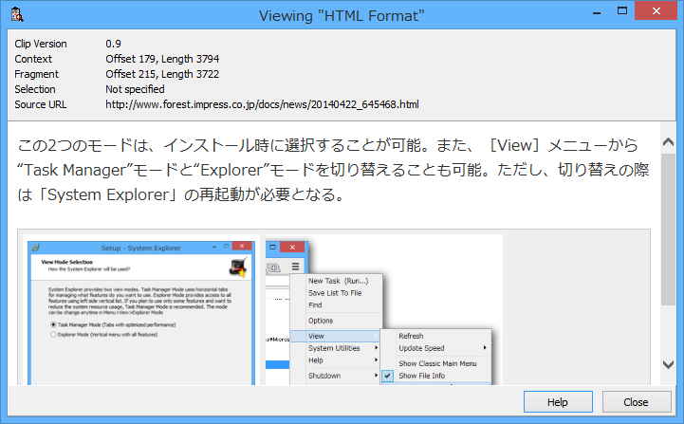Click 'Refresh' in pictured View submenu

tap(411, 336)
